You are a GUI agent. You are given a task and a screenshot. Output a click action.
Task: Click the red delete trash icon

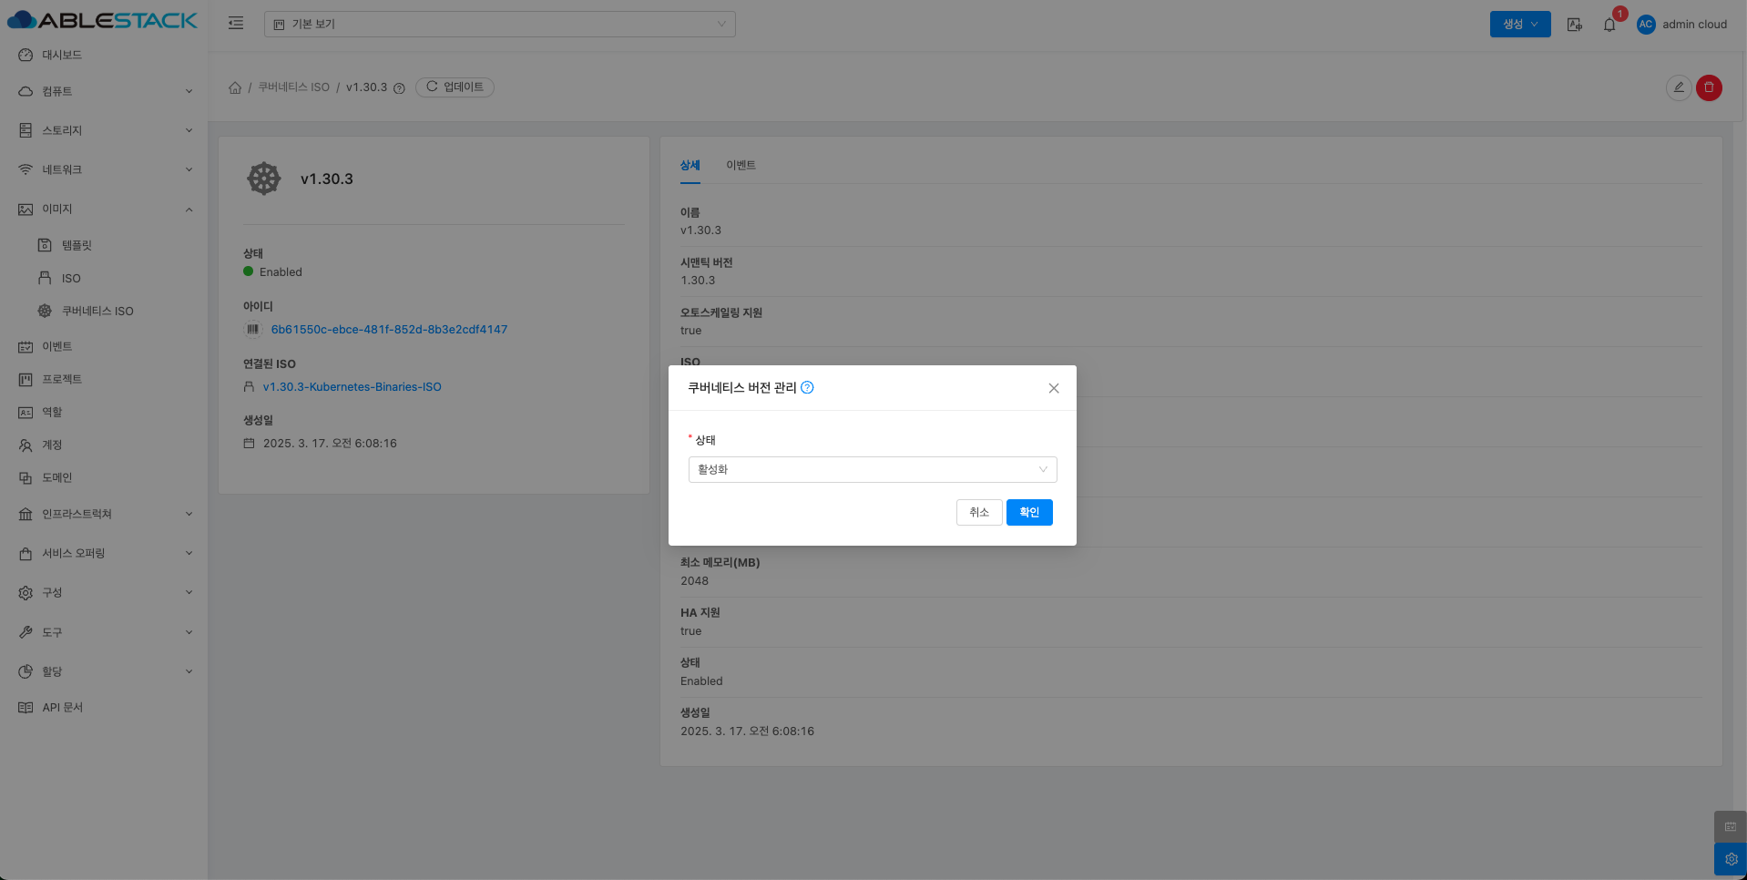pos(1709,87)
